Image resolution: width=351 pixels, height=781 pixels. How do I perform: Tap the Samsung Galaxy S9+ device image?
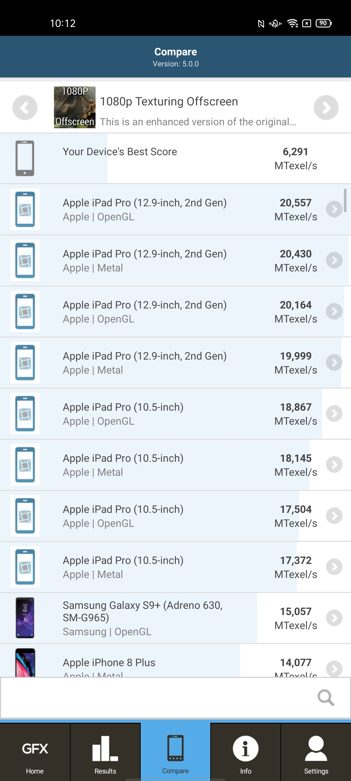(x=25, y=618)
